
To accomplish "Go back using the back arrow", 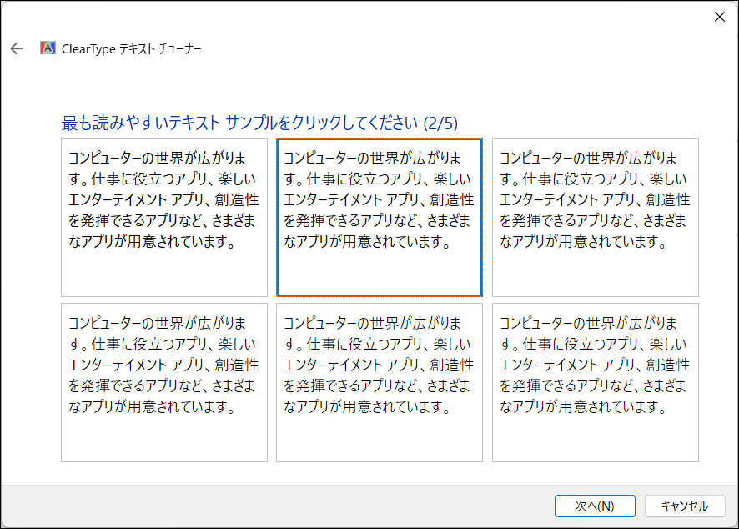I will tap(17, 48).
